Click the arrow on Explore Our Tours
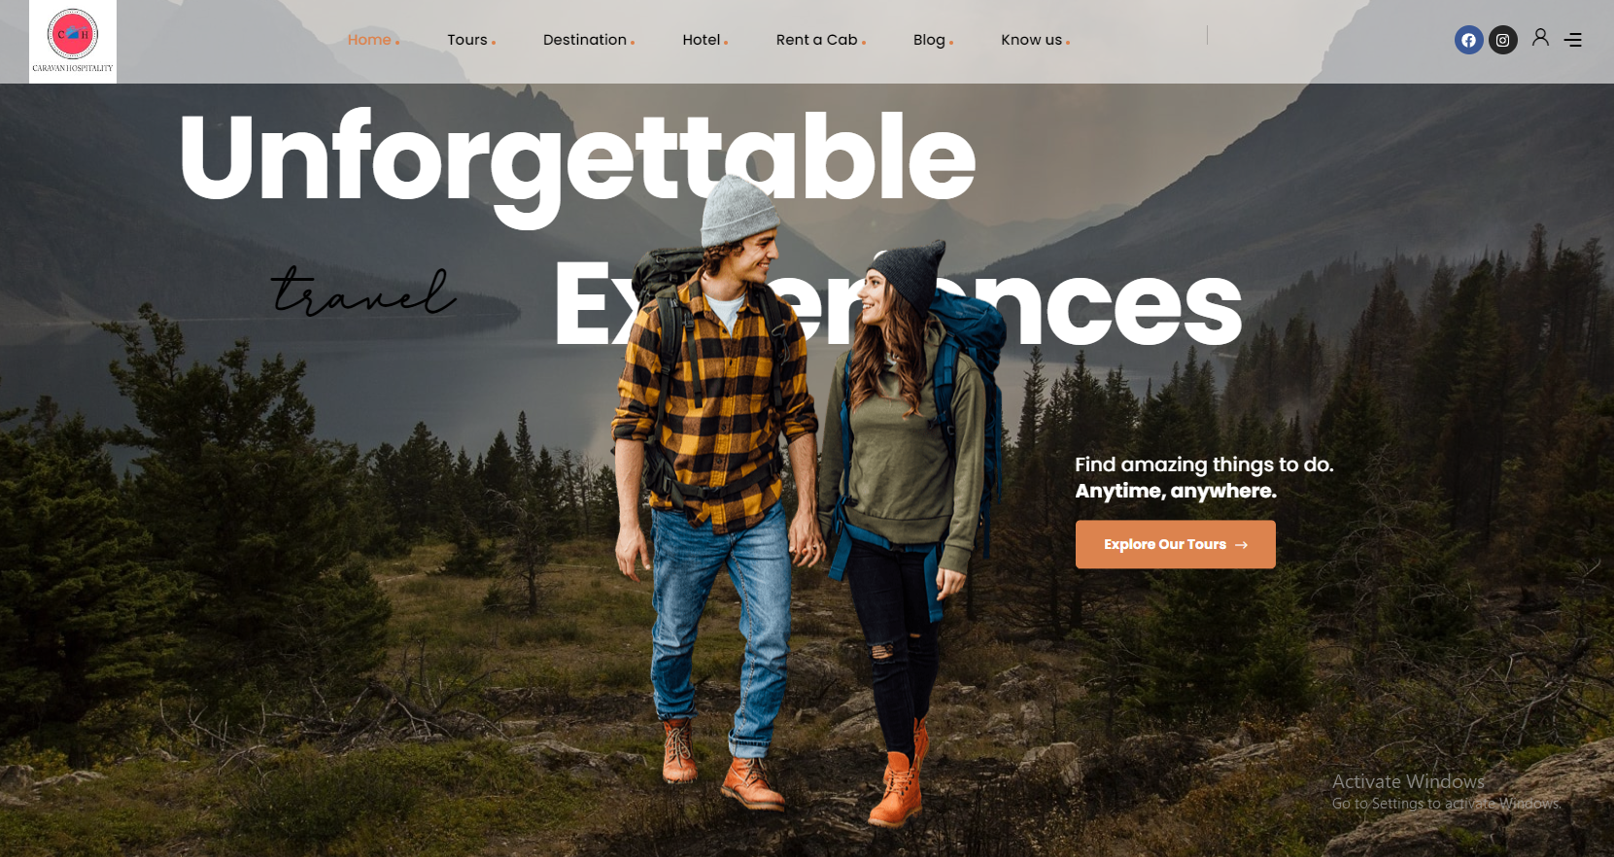Viewport: 1614px width, 857px height. [x=1241, y=545]
